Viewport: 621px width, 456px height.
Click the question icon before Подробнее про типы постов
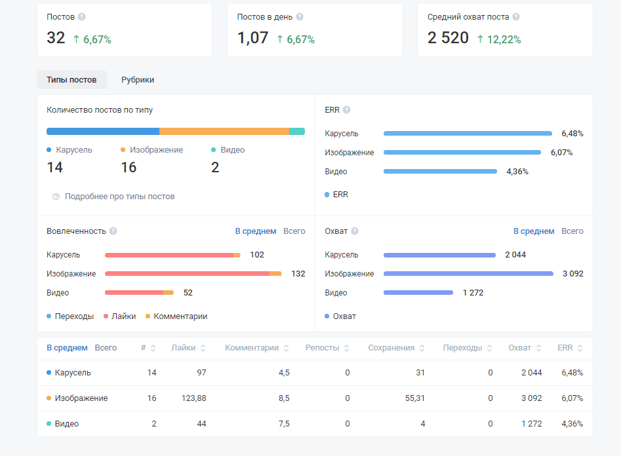pos(56,197)
